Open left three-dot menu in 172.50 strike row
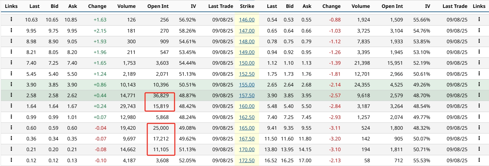This screenshot has height=166, width=489. [11, 160]
